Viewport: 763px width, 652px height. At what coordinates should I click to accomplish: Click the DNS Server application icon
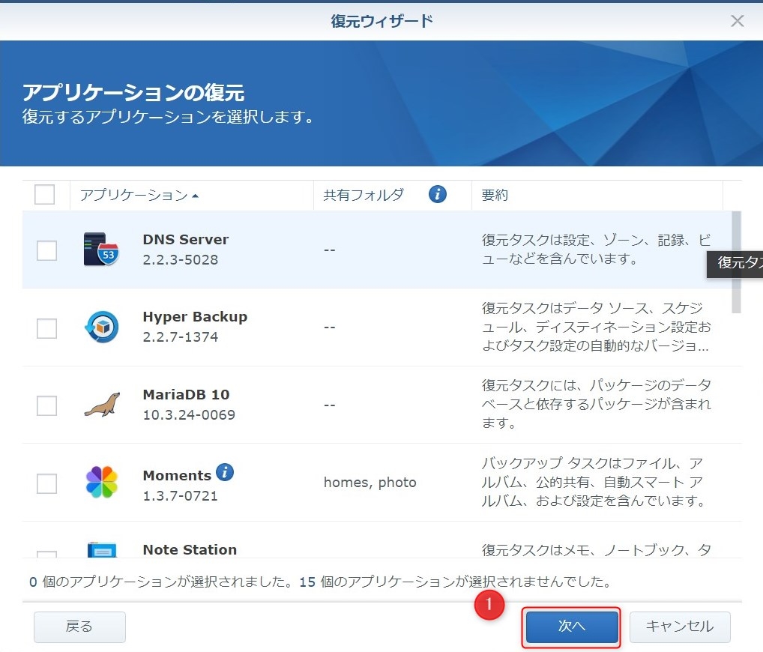101,250
